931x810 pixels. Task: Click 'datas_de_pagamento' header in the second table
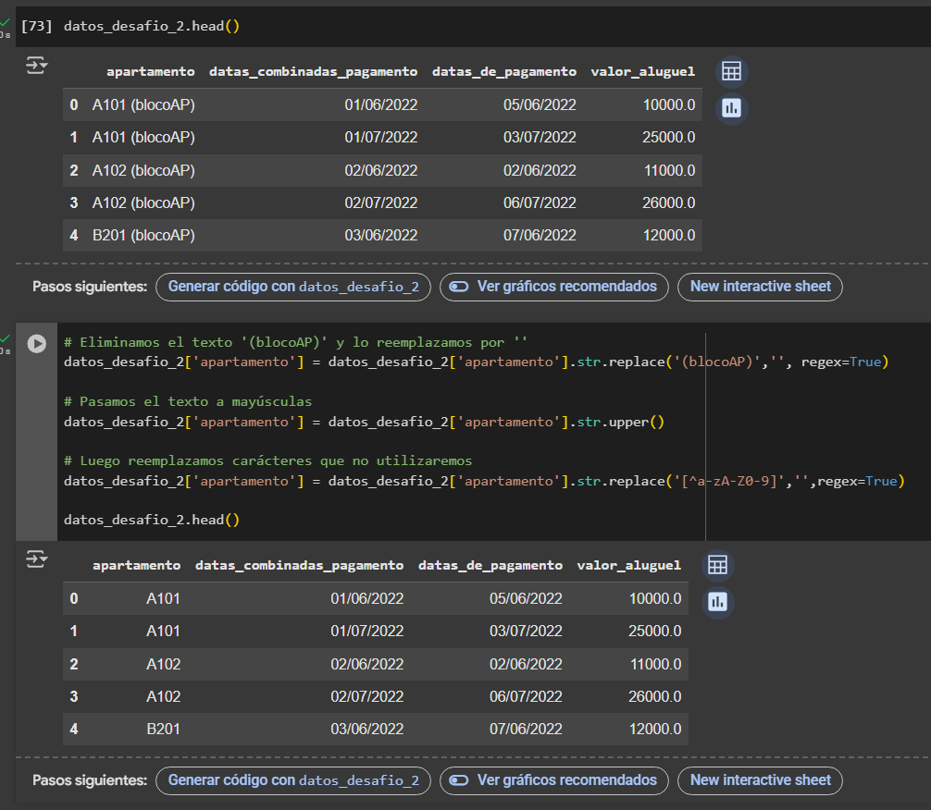(490, 566)
